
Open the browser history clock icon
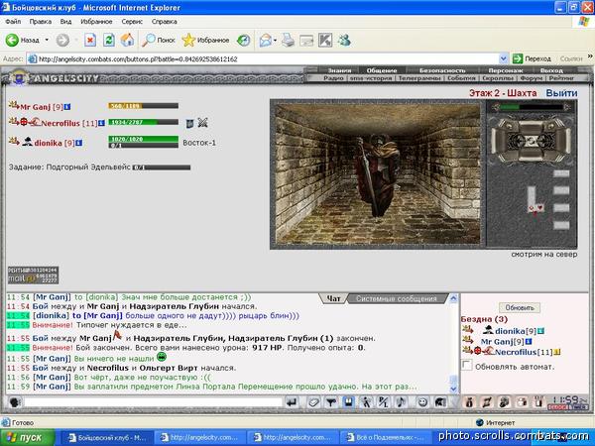click(243, 41)
